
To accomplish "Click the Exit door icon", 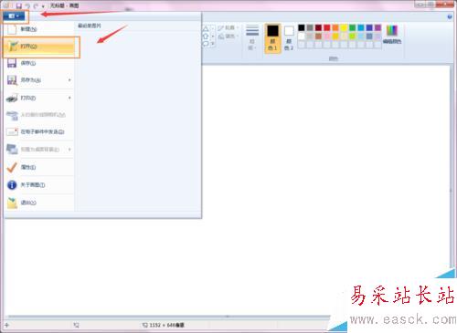I will click(x=12, y=203).
